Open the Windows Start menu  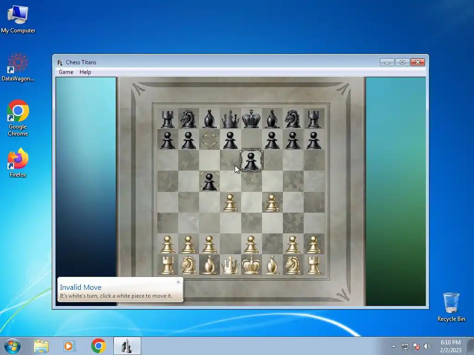(x=12, y=346)
